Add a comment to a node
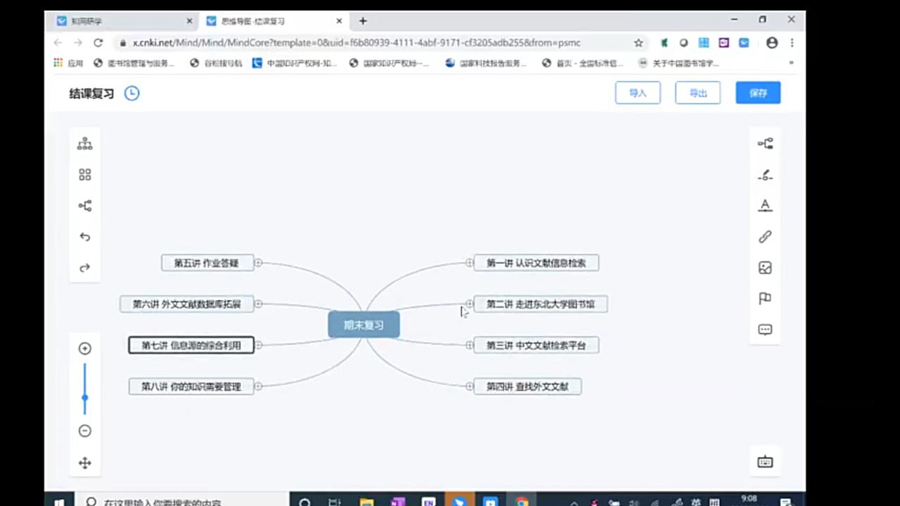Image resolution: width=900 pixels, height=506 pixels. [x=765, y=329]
